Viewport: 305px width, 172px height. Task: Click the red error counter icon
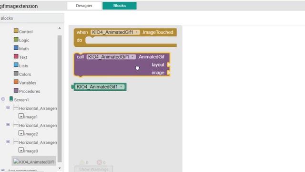[100, 162]
